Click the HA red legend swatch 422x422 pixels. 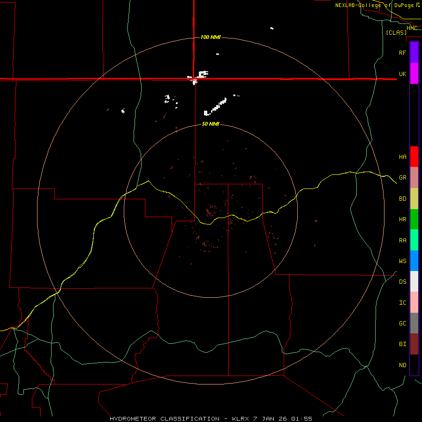point(414,157)
